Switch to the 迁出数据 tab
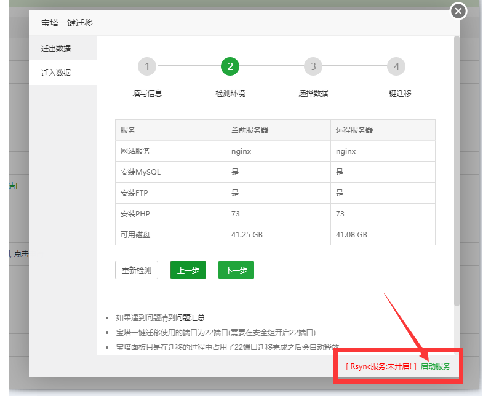 (63, 48)
